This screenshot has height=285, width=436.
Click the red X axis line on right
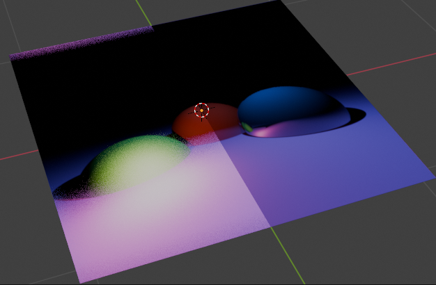pyautogui.click(x=391, y=64)
